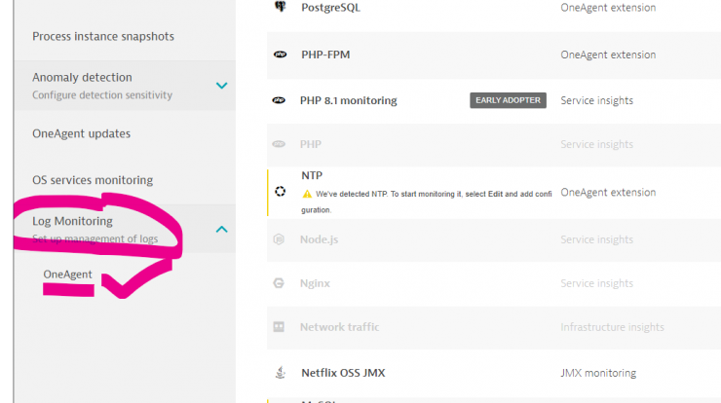Click the PHP-FPM row icon
The width and height of the screenshot is (721, 403).
point(280,55)
